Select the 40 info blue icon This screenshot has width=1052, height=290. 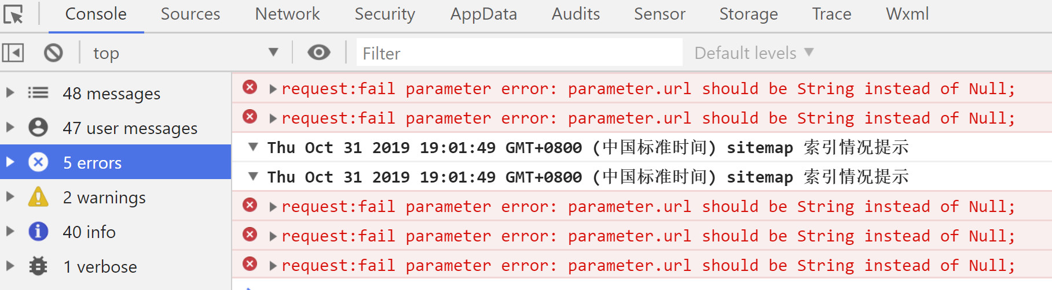click(38, 232)
